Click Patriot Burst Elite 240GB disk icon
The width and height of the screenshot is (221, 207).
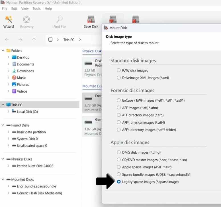[x=14, y=166]
